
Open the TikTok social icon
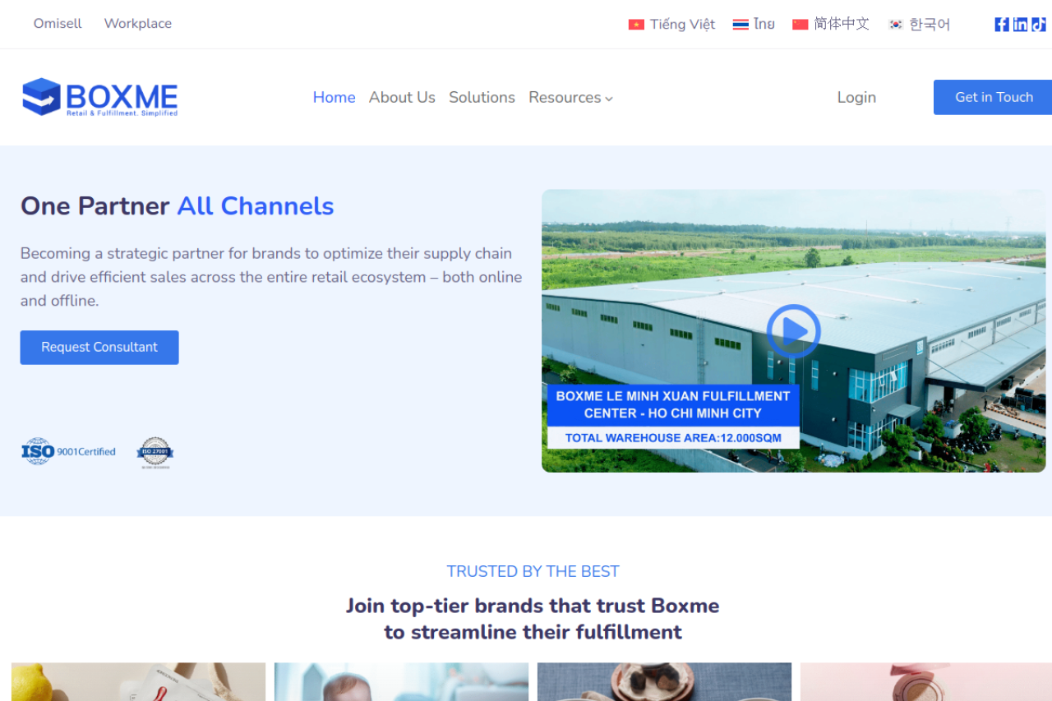tap(1039, 25)
